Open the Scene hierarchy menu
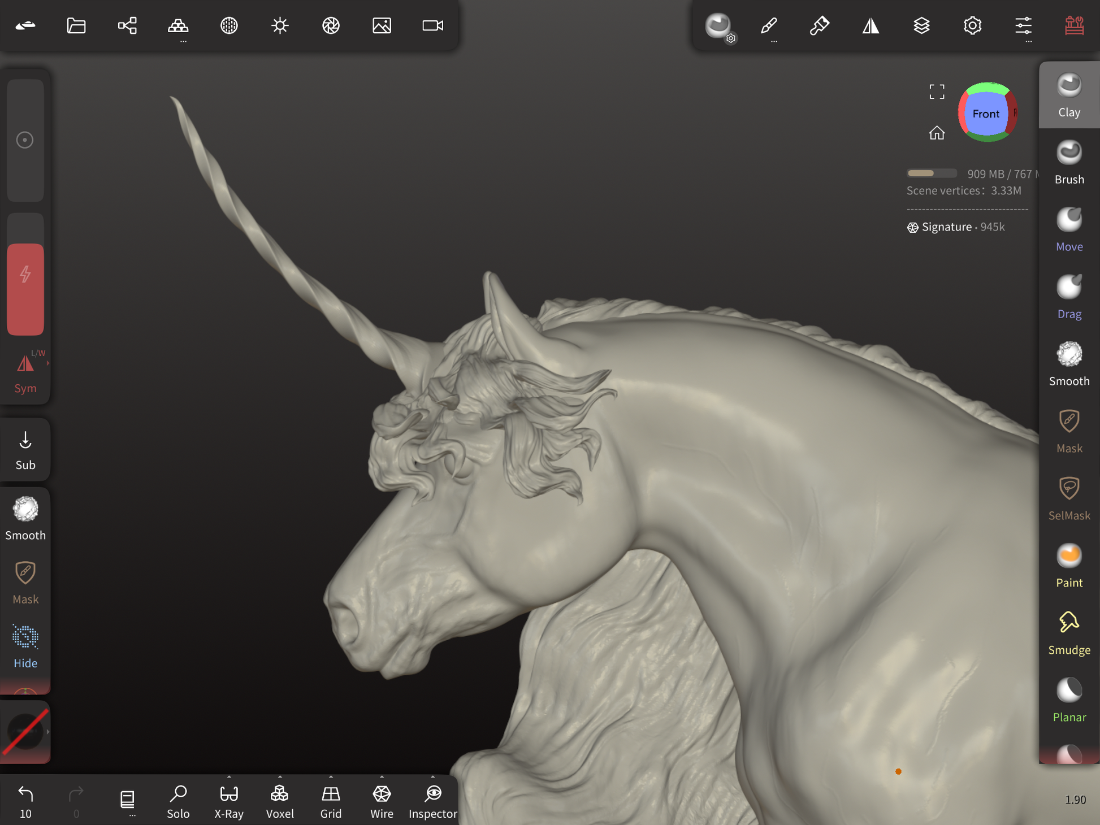The image size is (1100, 825). (127, 25)
